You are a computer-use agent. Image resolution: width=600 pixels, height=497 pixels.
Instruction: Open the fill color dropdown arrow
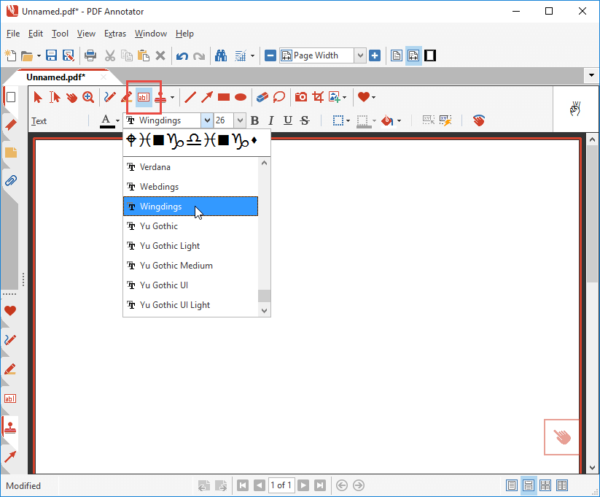[x=399, y=121]
